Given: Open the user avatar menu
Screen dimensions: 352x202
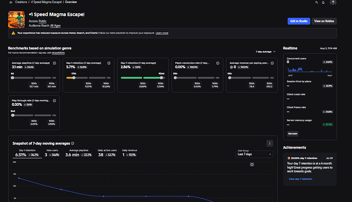Looking at the screenshot, I should coord(333,2).
